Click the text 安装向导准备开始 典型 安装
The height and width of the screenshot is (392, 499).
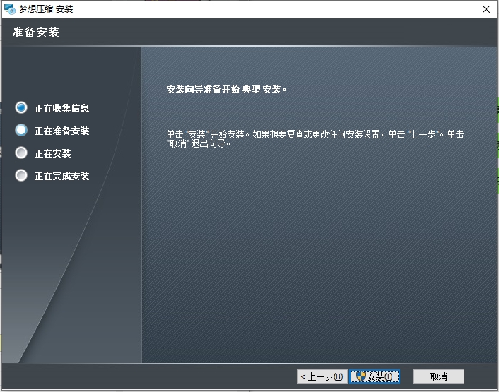tap(227, 89)
